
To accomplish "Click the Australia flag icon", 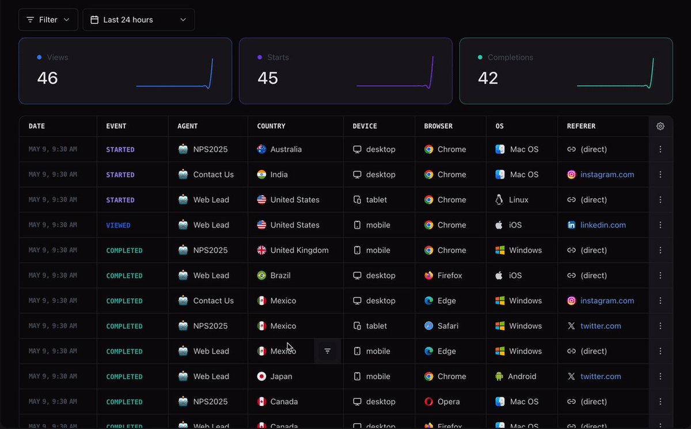I will coord(261,149).
